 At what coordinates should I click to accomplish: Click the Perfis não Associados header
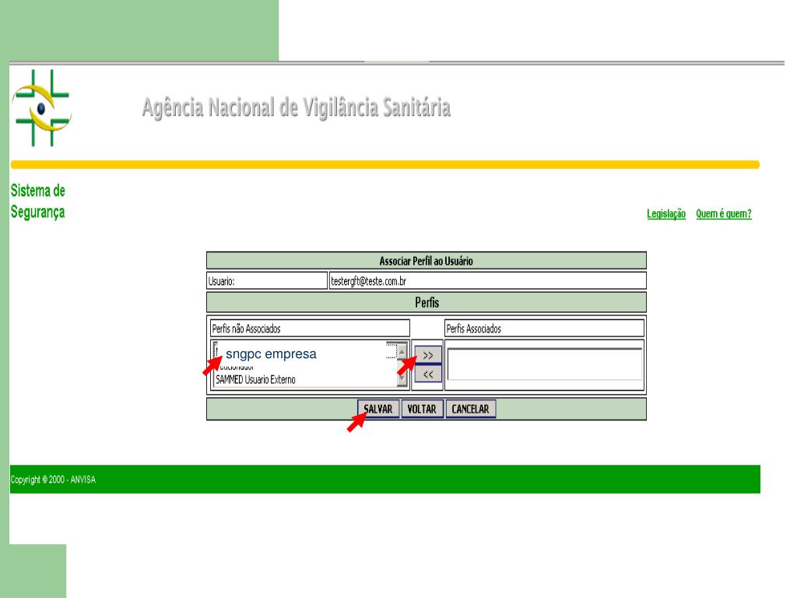[x=310, y=329]
